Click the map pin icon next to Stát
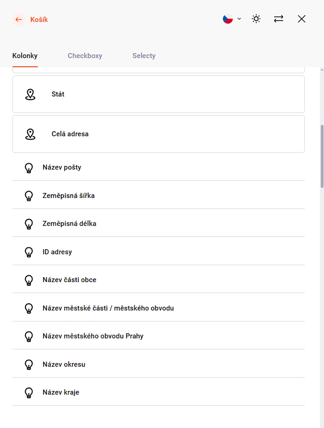324x428 pixels. click(x=30, y=94)
